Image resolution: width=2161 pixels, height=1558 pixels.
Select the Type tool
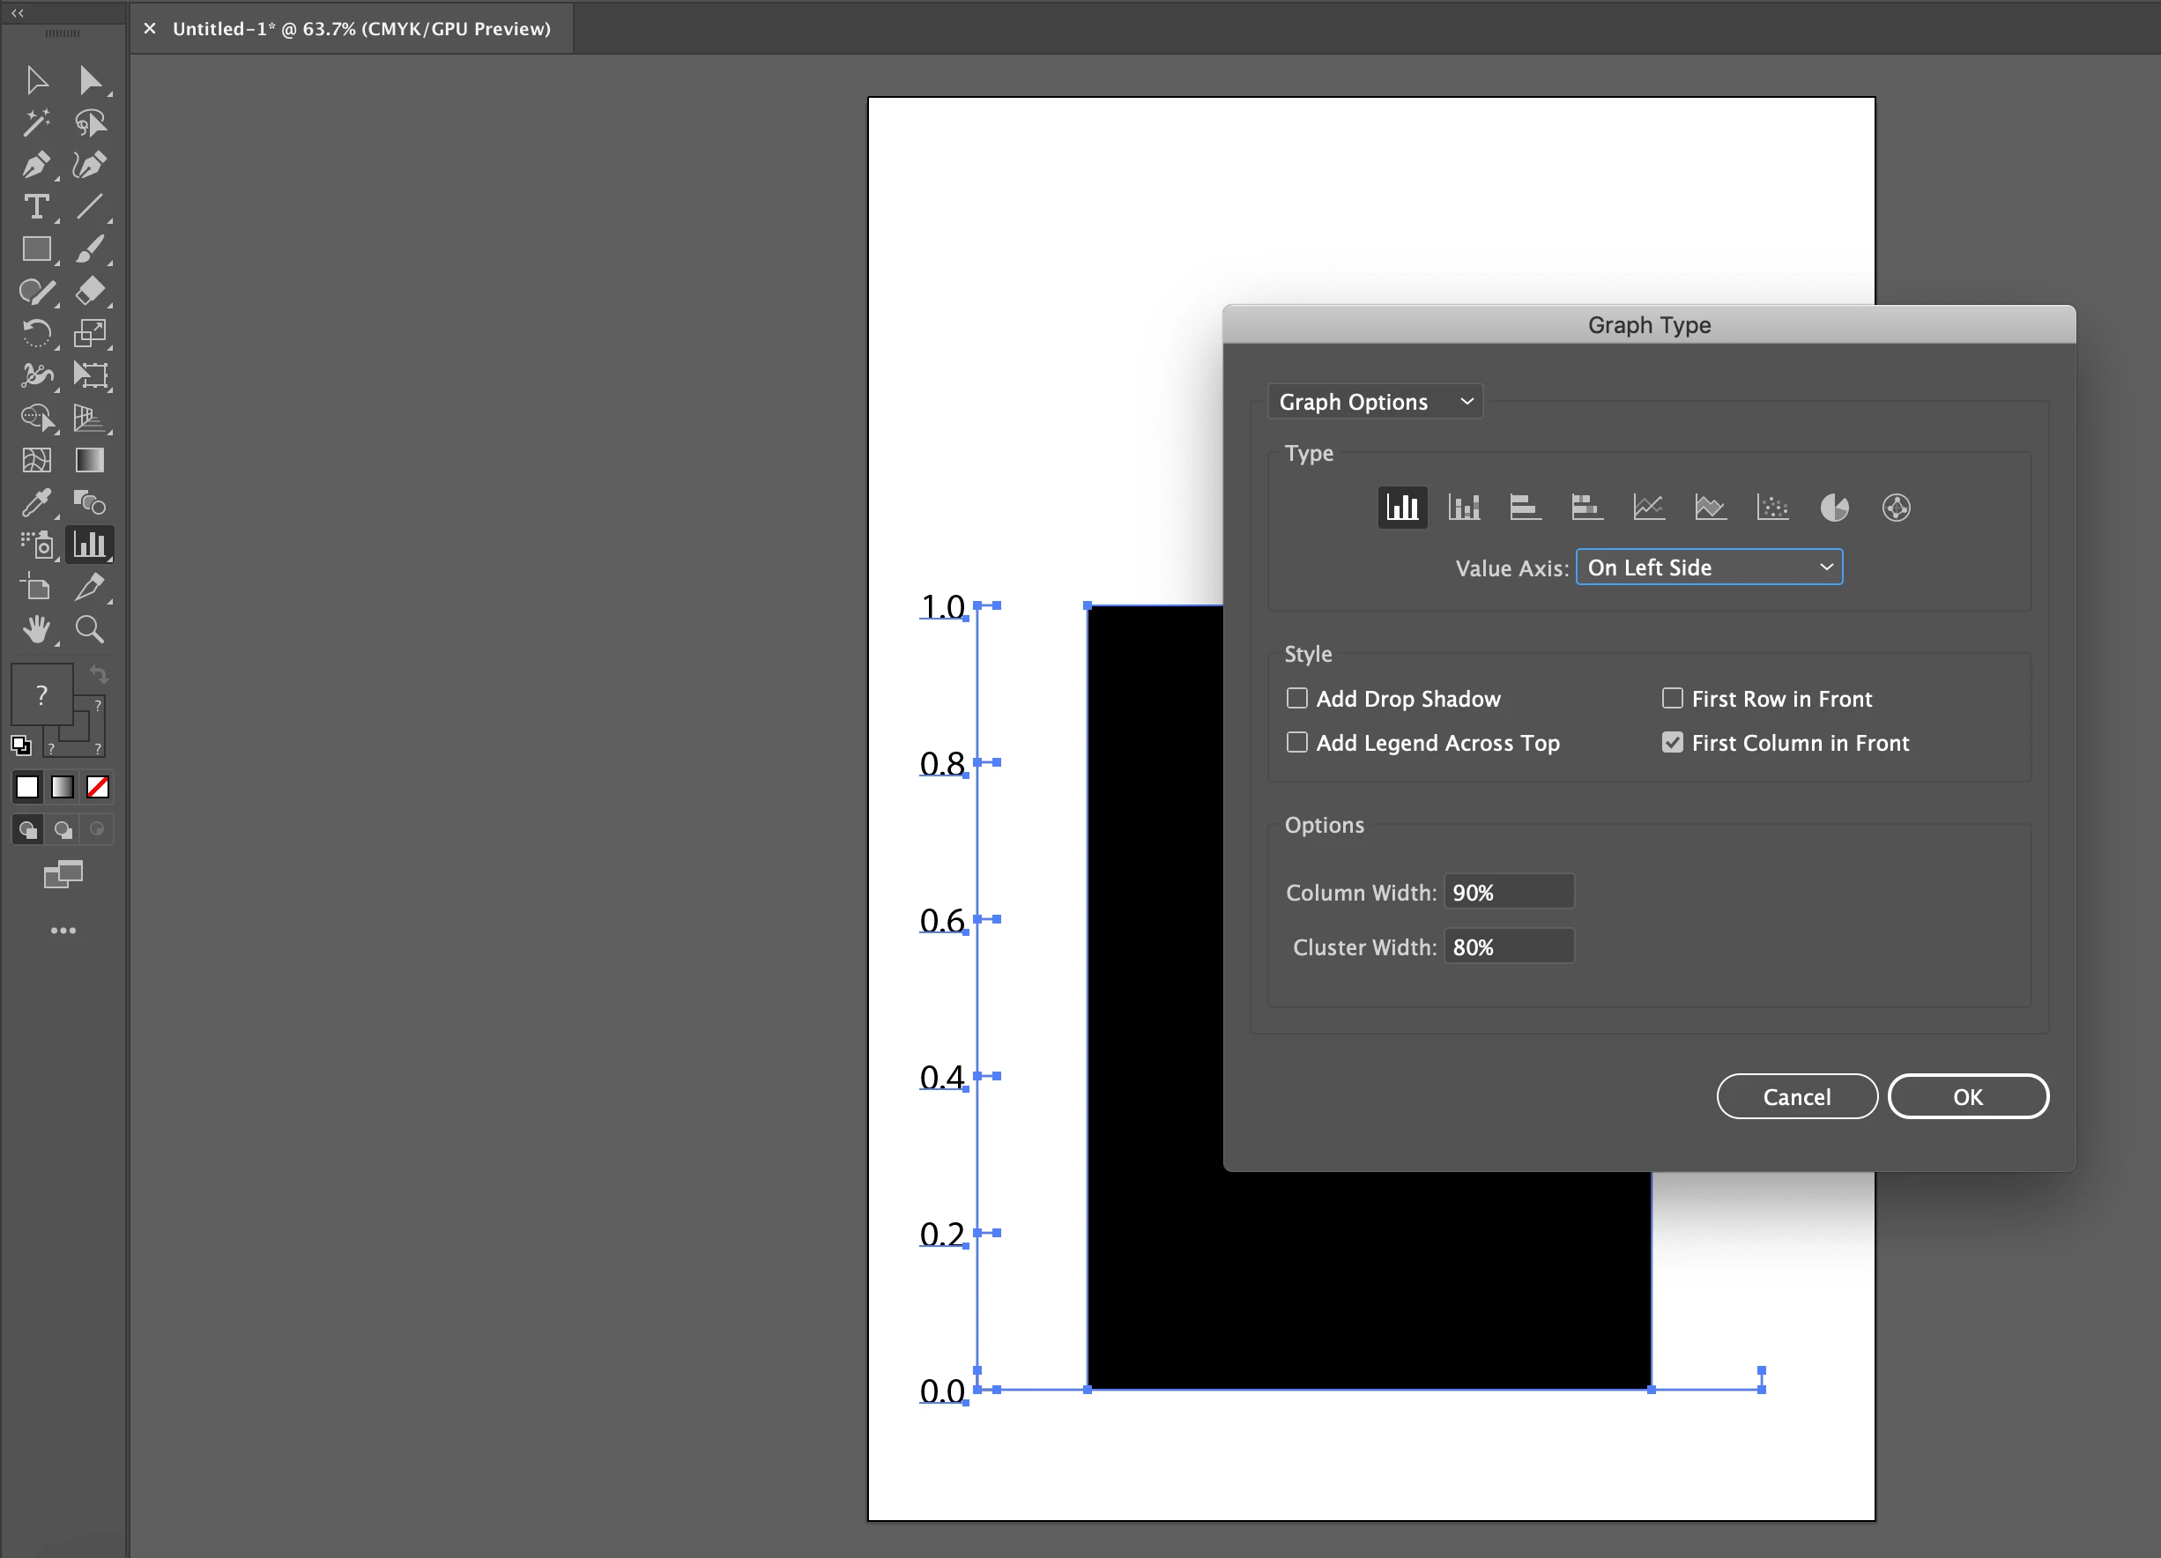(36, 207)
